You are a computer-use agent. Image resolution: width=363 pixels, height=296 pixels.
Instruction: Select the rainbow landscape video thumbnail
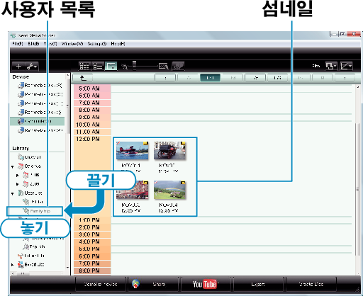169,190
